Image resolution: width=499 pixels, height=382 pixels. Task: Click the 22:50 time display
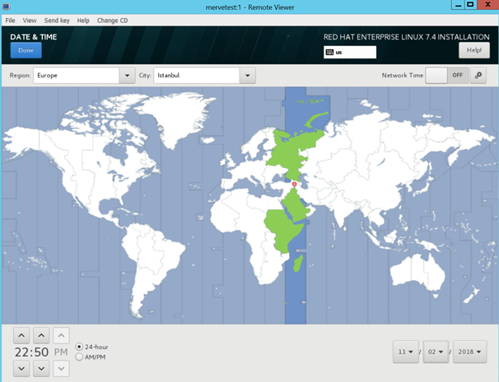click(31, 352)
